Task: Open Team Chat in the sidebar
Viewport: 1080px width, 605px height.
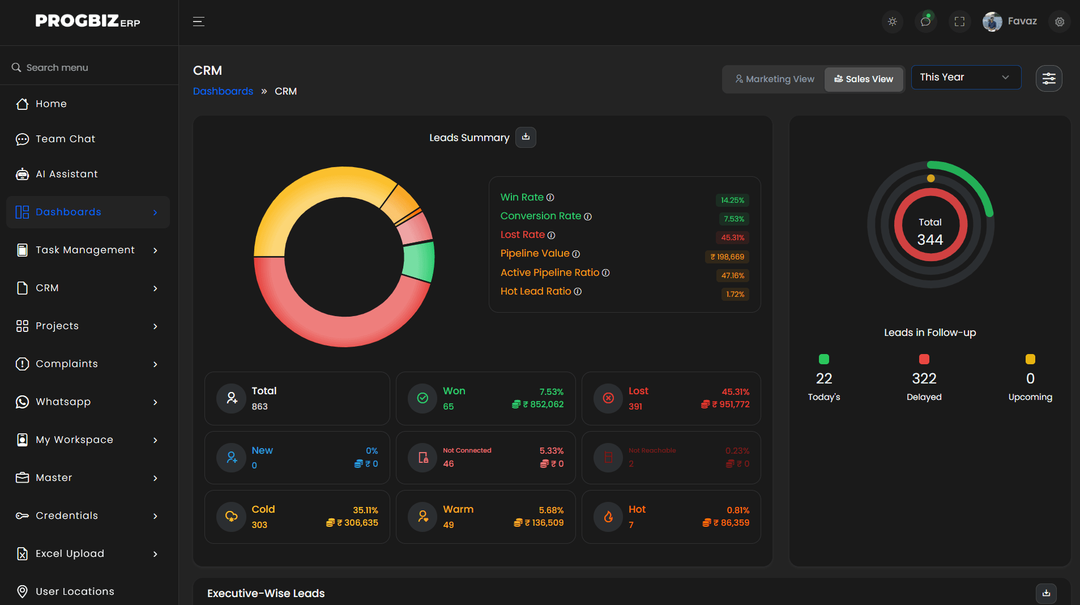Action: [x=88, y=139]
